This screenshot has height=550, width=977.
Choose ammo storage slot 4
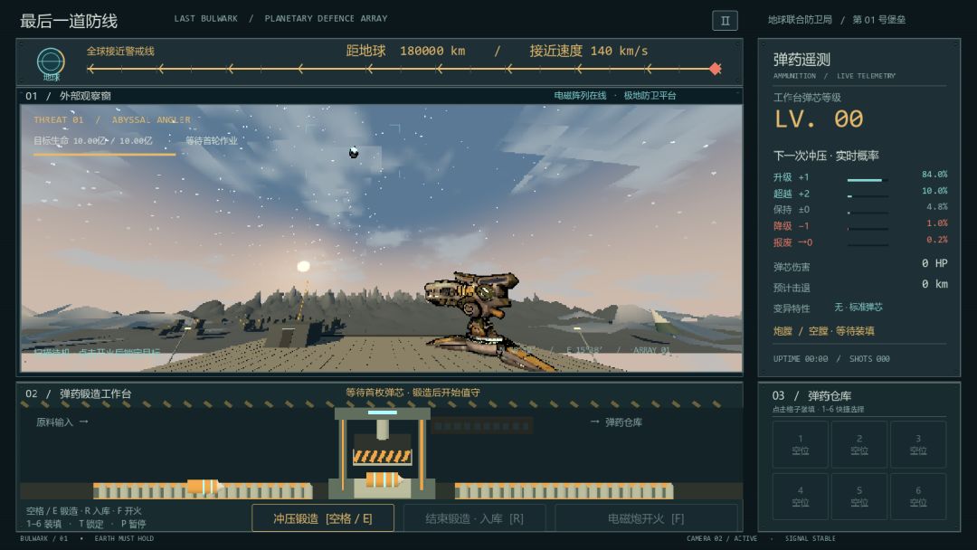click(800, 497)
